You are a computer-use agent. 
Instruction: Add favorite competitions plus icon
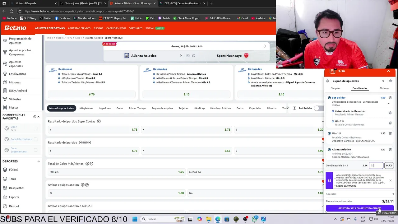coord(35,117)
